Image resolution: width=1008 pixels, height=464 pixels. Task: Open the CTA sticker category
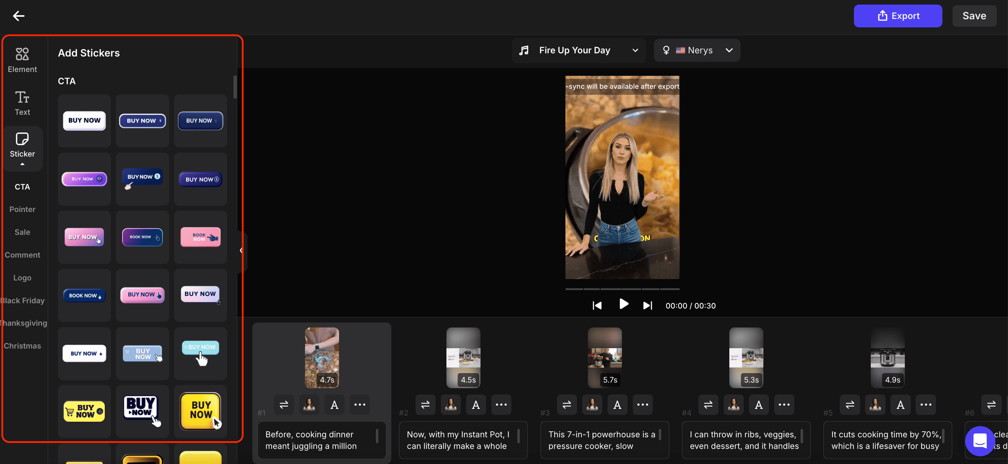(x=22, y=187)
